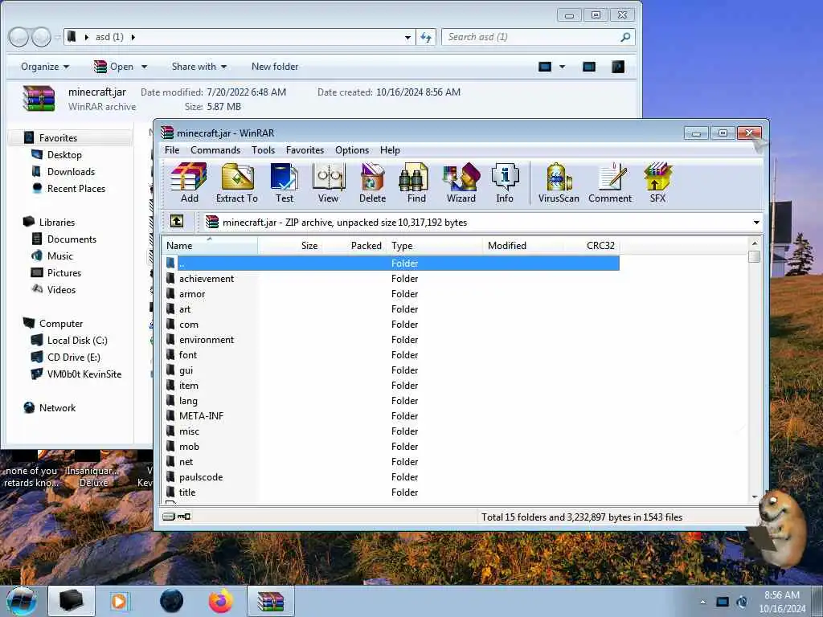Open Firefox from the taskbar
823x617 pixels.
tap(220, 601)
